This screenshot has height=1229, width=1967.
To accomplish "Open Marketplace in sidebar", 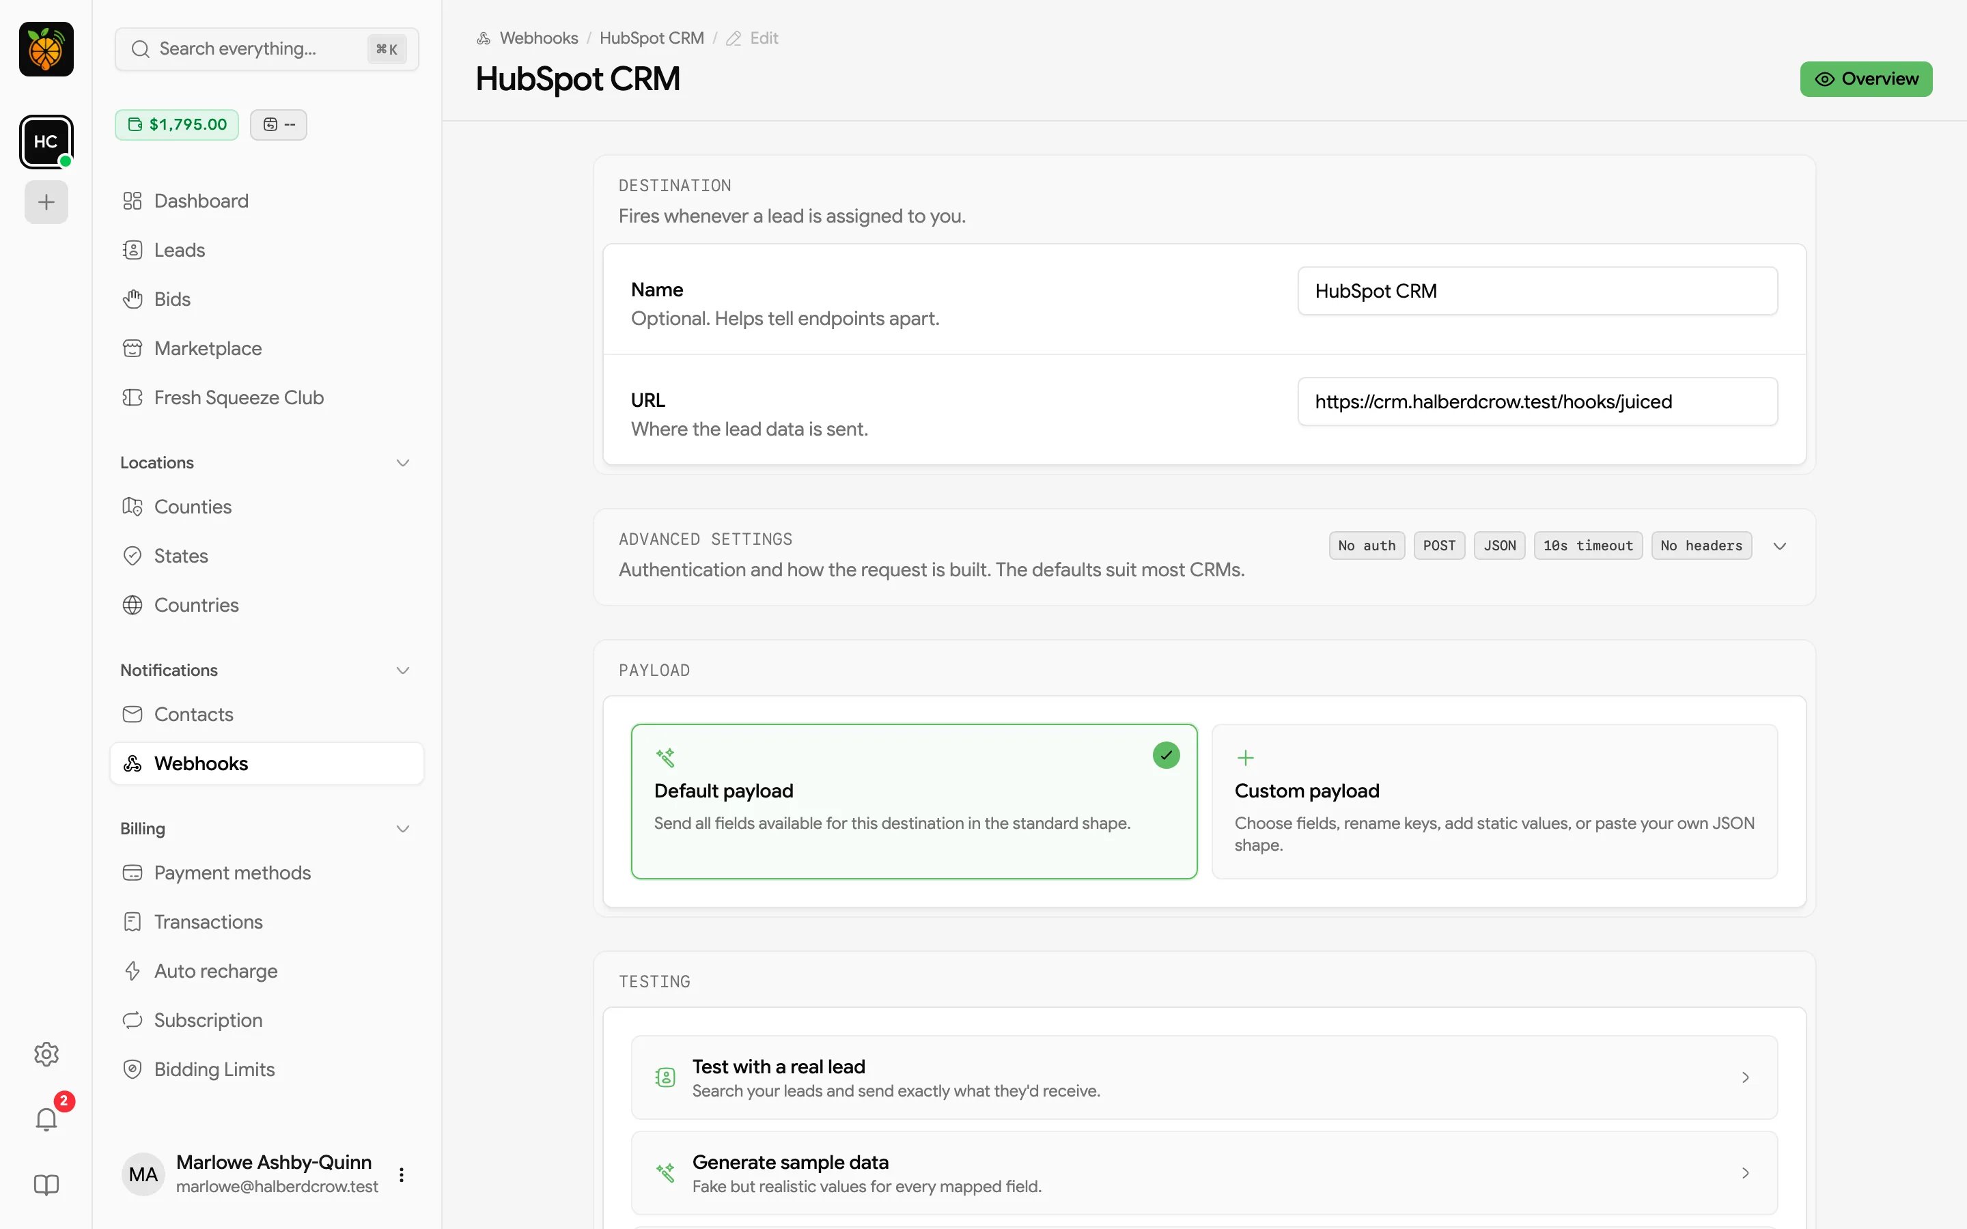I will pos(266,349).
